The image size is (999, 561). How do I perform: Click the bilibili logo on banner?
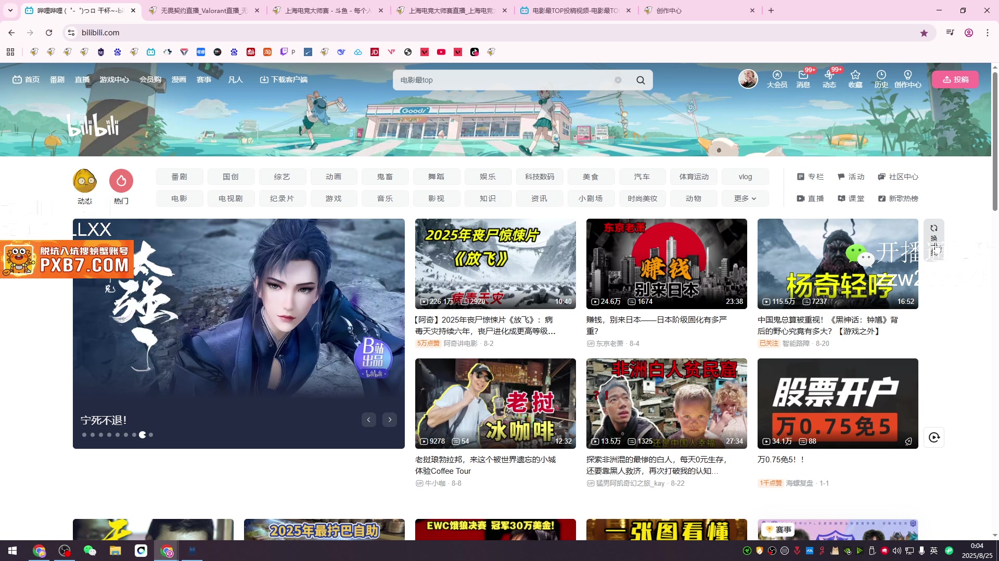tap(93, 125)
